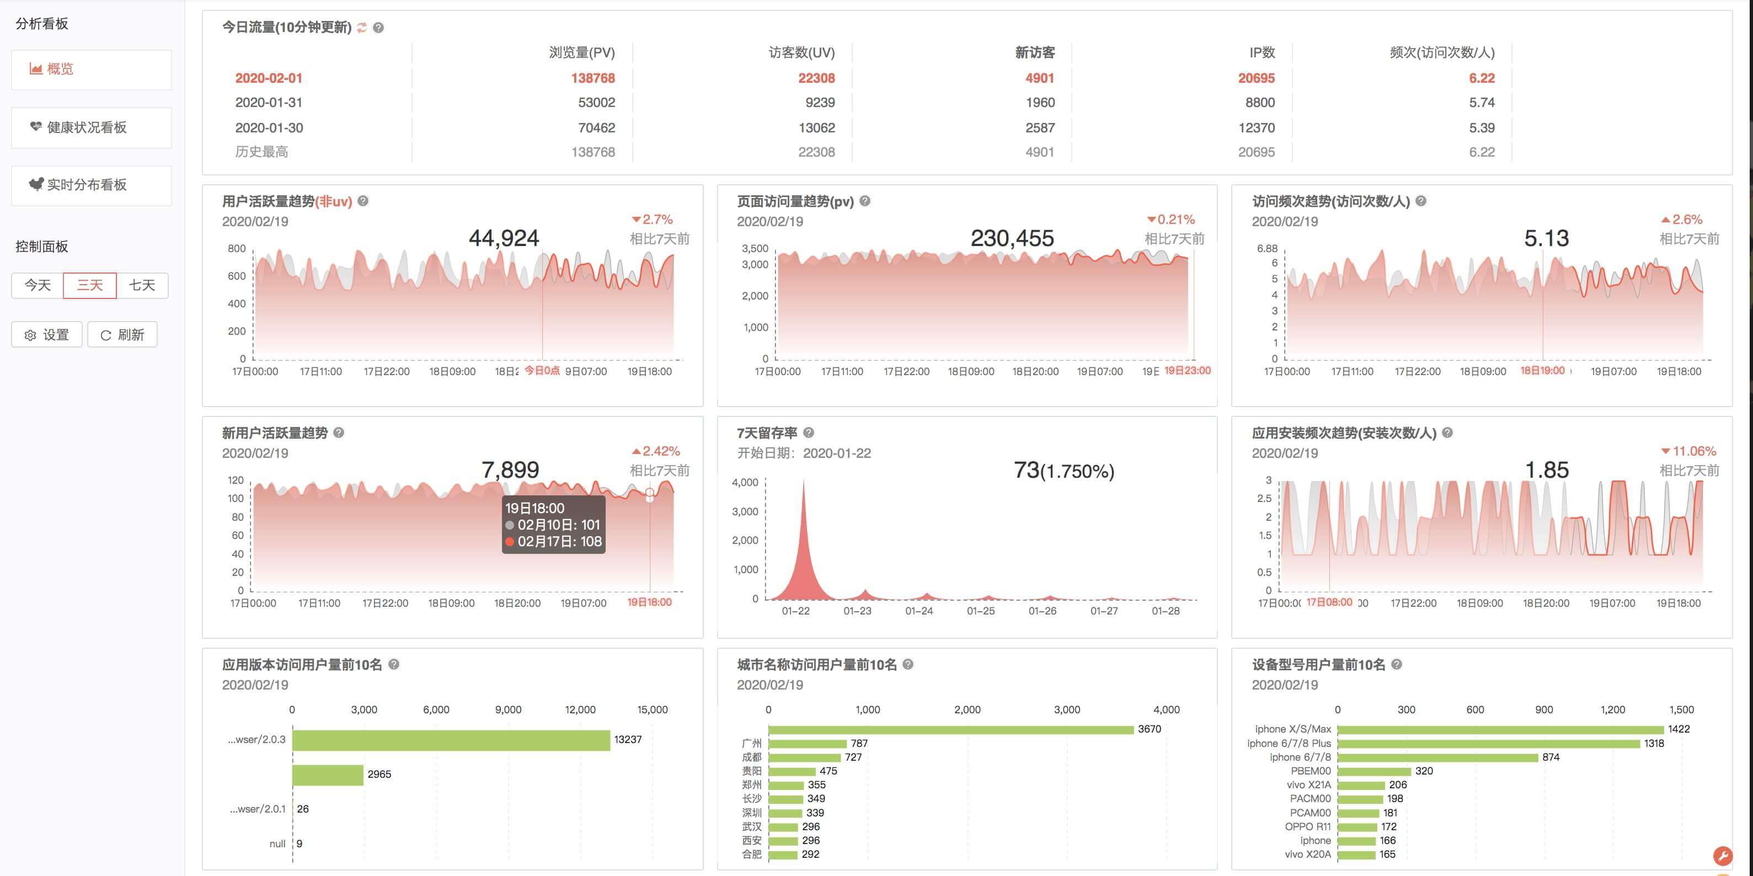Select the 三天 time range
1753x876 pixels.
(90, 285)
